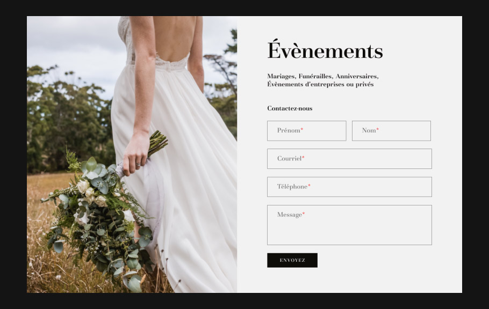
Task: Click the Contactez-nous form label
Action: (x=290, y=108)
